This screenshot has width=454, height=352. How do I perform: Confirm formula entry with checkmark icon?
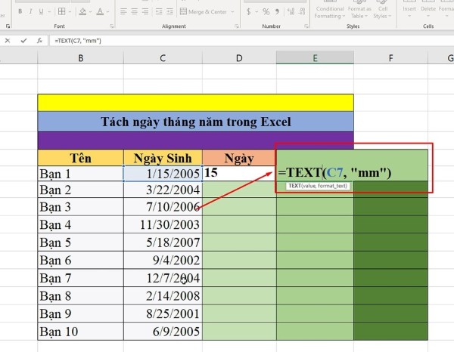pos(23,41)
